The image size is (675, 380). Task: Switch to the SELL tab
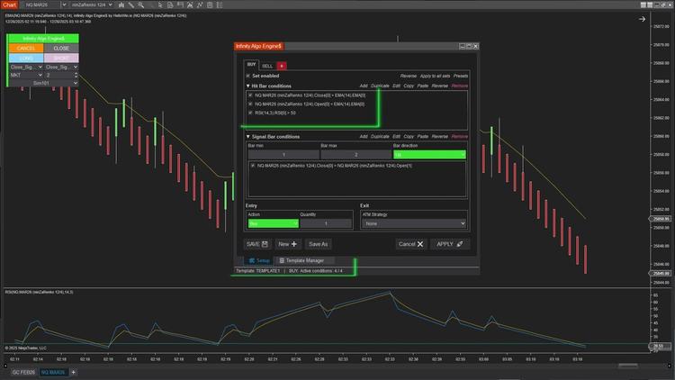pyautogui.click(x=267, y=66)
